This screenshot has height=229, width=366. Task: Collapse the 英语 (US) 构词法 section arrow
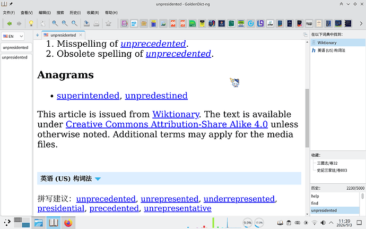(x=98, y=179)
